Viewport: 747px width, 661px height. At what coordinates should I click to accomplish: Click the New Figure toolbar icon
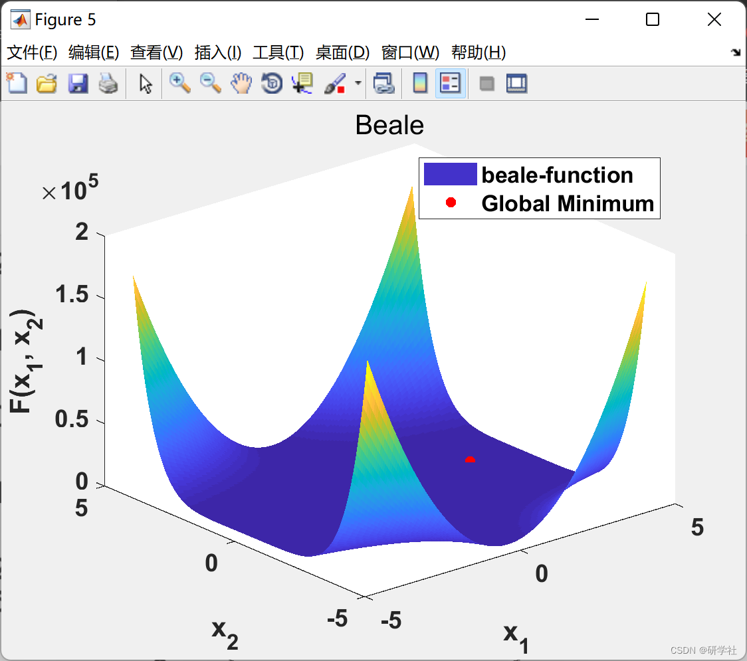point(17,83)
